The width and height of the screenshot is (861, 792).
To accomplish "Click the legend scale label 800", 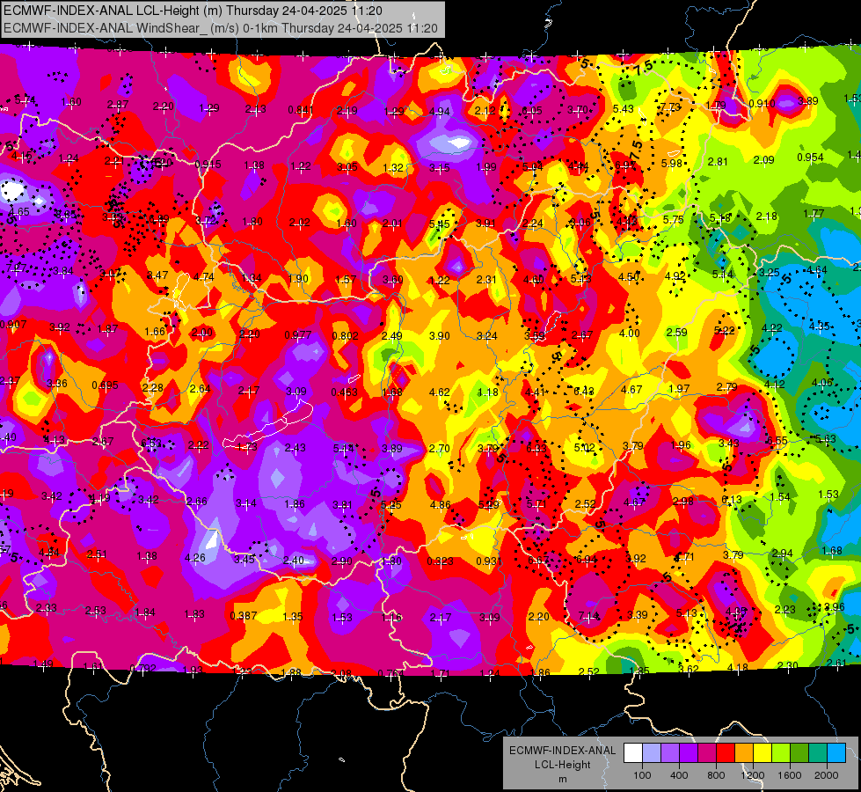I will tap(716, 775).
